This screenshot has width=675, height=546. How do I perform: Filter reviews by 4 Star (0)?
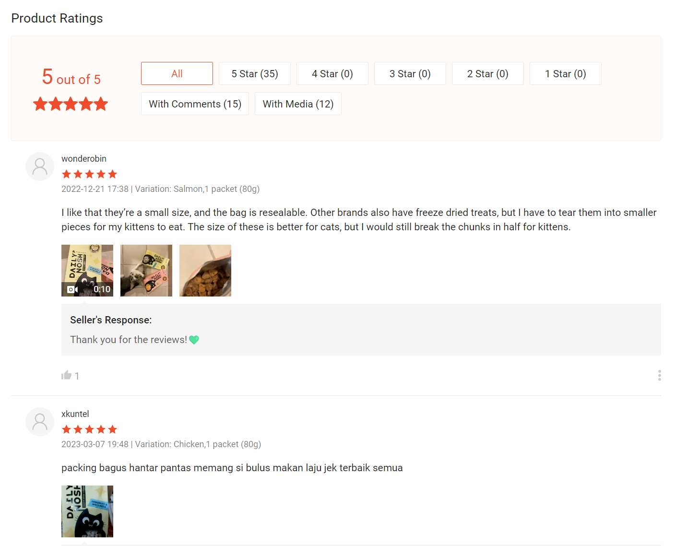[x=332, y=73]
